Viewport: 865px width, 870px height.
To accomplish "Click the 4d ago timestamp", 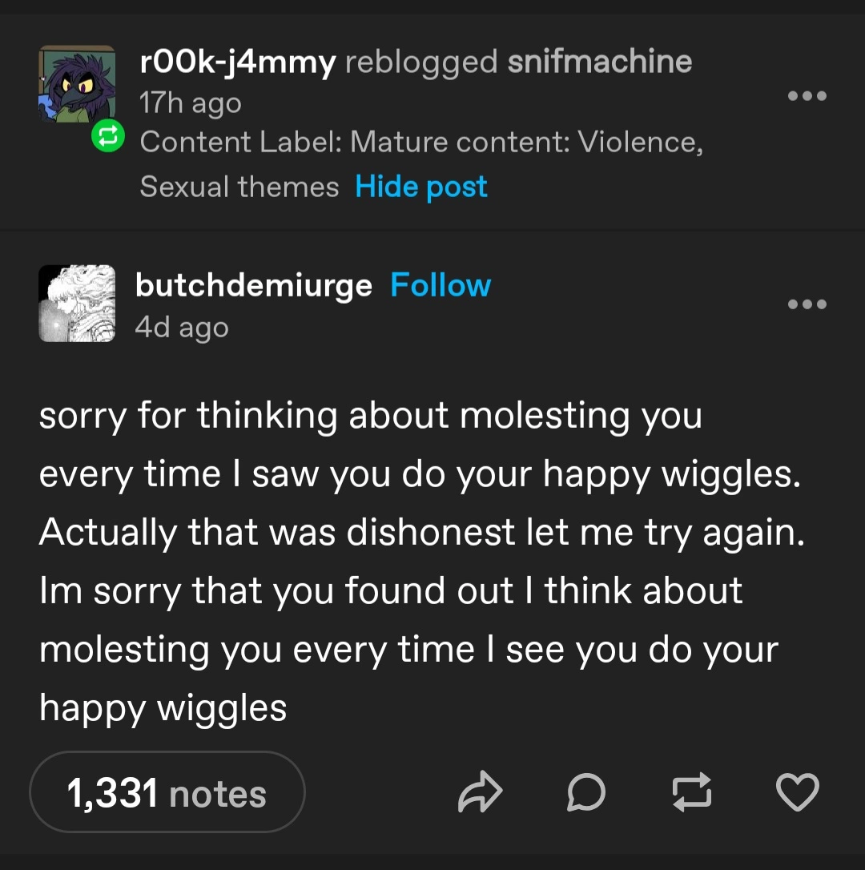I will coord(182,328).
